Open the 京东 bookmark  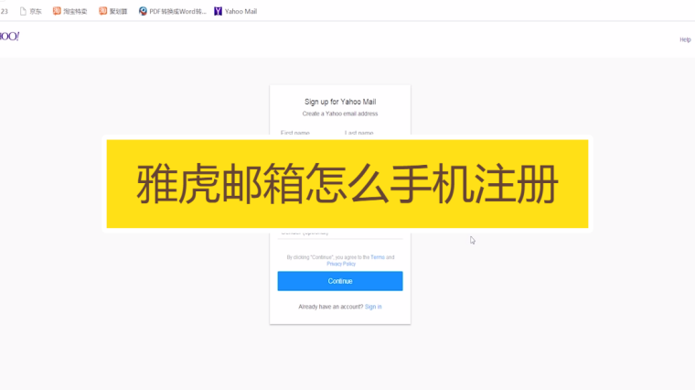[30, 11]
